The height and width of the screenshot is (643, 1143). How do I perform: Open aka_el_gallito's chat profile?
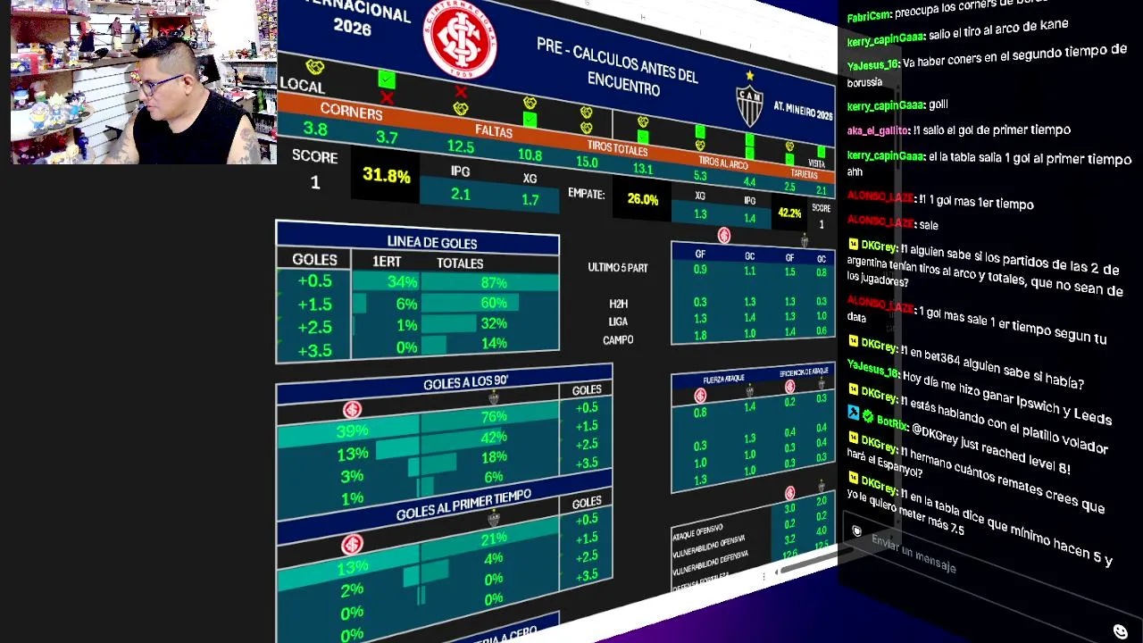[877, 130]
